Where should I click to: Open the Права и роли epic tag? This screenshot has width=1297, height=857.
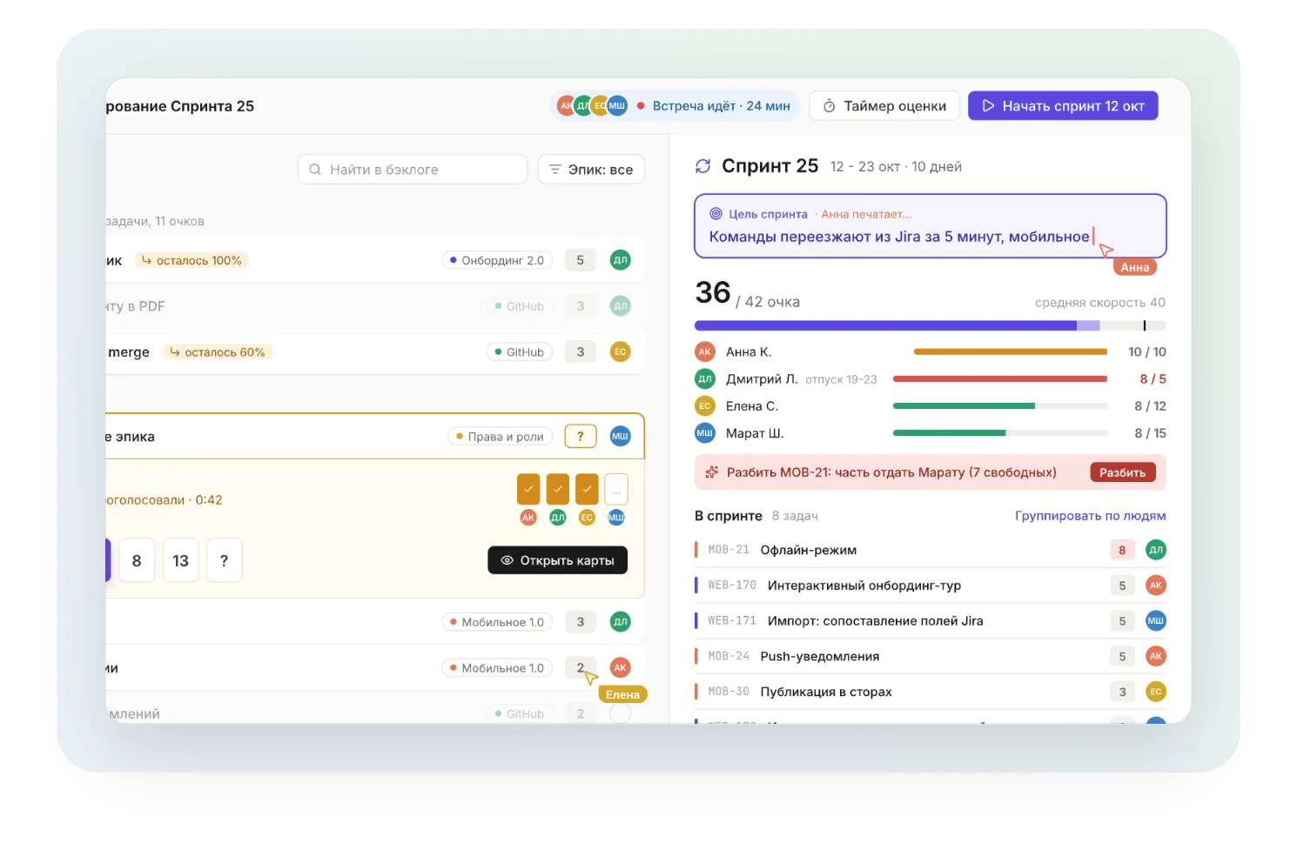pyautogui.click(x=501, y=437)
